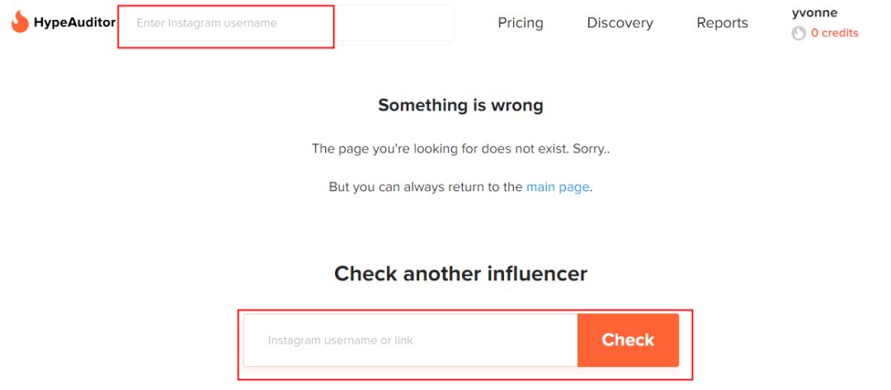The width and height of the screenshot is (891, 390).
Task: Click the grey credits coin icon
Action: point(798,34)
